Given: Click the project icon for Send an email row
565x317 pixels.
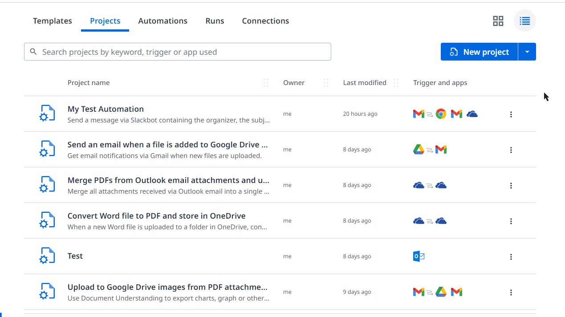Looking at the screenshot, I should tap(47, 149).
